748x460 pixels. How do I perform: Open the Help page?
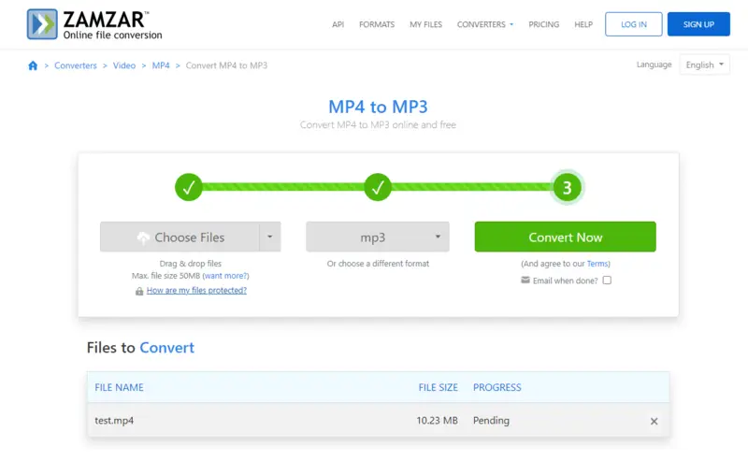(583, 24)
